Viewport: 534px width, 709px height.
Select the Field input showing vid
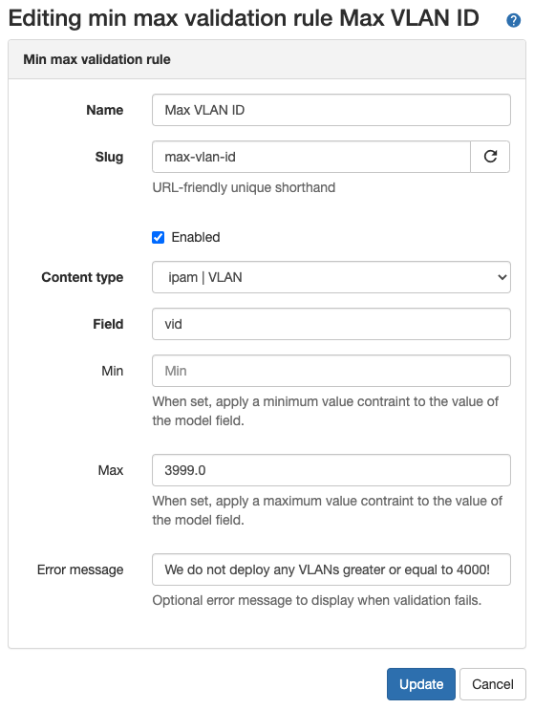pyautogui.click(x=331, y=324)
